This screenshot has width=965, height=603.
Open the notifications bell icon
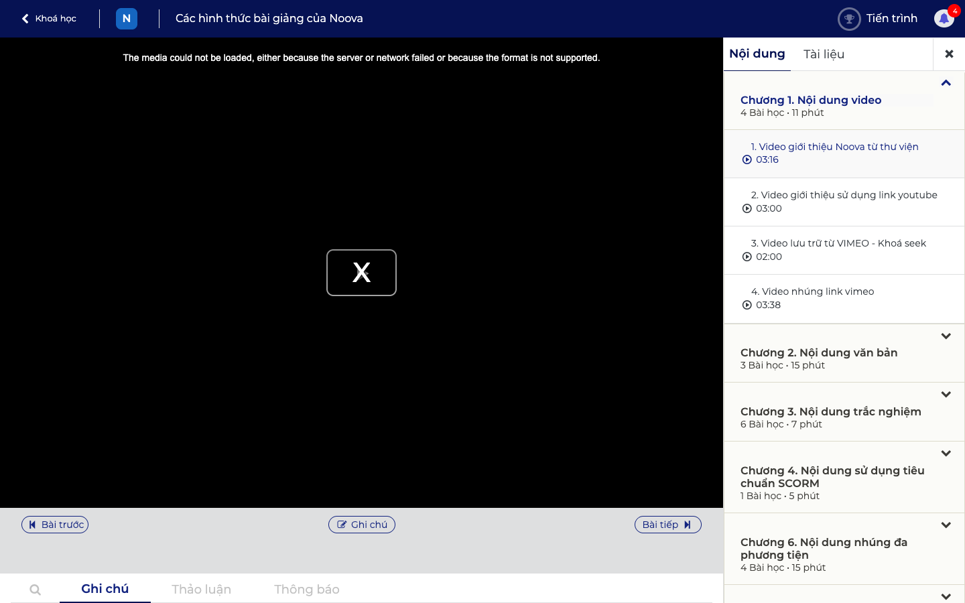click(944, 19)
